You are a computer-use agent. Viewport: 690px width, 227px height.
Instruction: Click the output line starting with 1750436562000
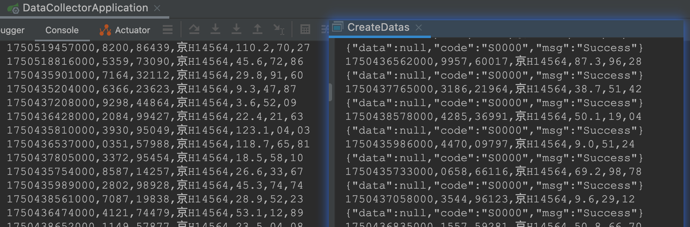pos(493,61)
